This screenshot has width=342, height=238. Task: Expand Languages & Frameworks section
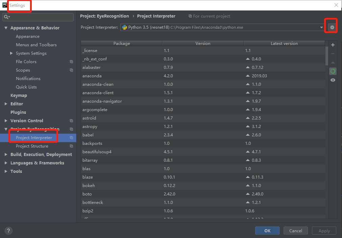coord(6,163)
